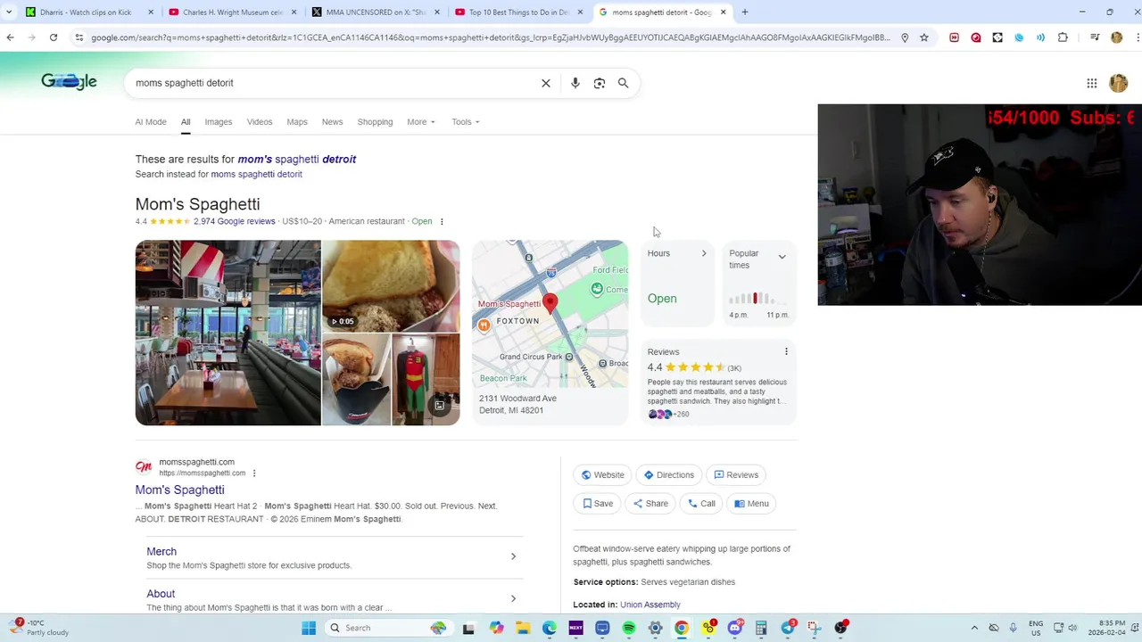Click the Windows Start button
This screenshot has width=1142, height=642.
coord(309,628)
